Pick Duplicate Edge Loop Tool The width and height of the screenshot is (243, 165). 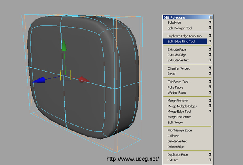(185, 36)
